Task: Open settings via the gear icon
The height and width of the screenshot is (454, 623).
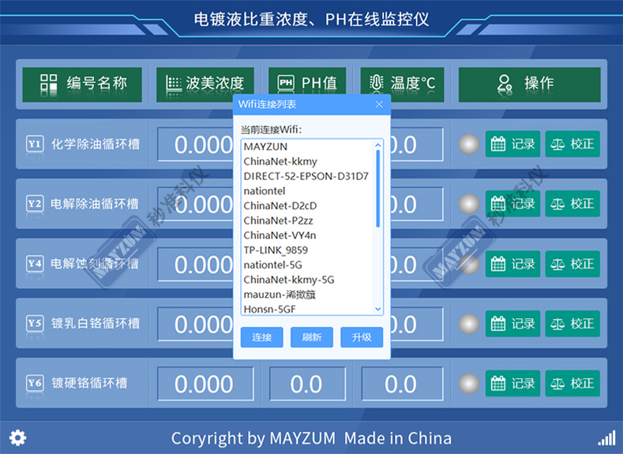Action: [17, 437]
